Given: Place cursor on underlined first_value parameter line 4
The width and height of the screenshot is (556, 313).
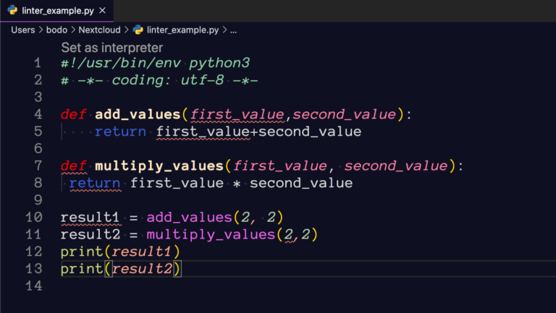Looking at the screenshot, I should pyautogui.click(x=237, y=114).
